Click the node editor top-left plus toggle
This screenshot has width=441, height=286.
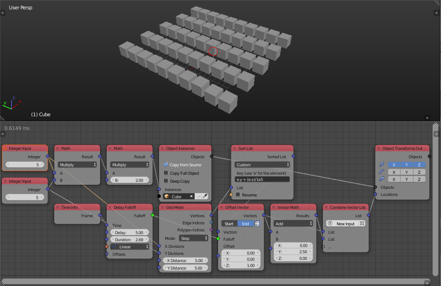coord(3,134)
